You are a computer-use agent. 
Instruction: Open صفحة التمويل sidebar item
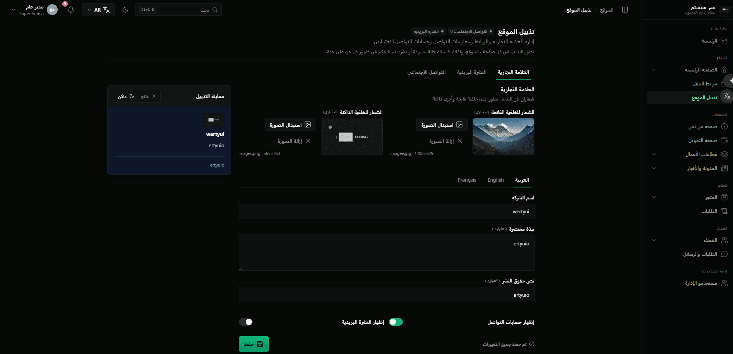tap(689, 140)
